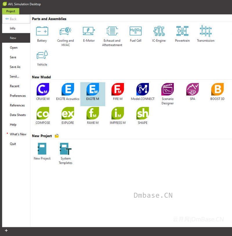Switch to the Project tab
Screen dimensions: 232x236
pos(11,11)
